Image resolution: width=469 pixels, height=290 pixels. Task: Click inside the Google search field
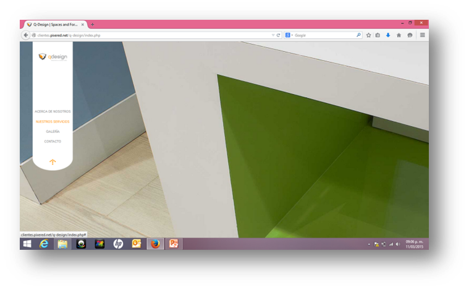click(x=321, y=35)
